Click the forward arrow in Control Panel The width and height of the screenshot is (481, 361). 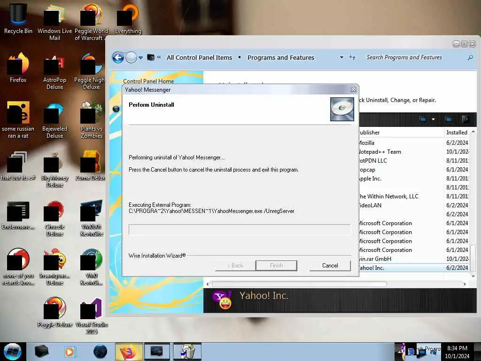pyautogui.click(x=132, y=57)
